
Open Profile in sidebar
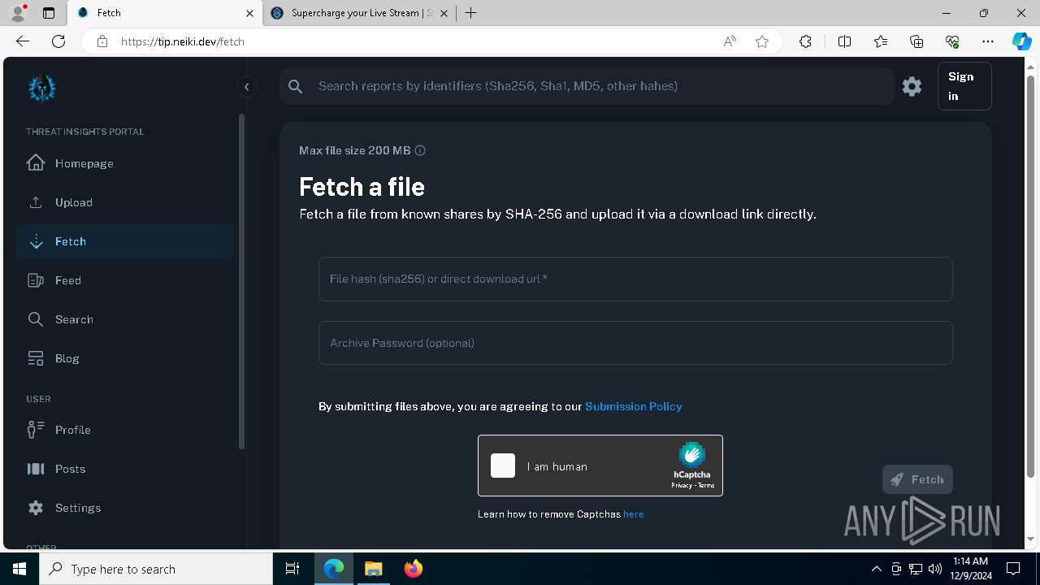click(x=124, y=430)
